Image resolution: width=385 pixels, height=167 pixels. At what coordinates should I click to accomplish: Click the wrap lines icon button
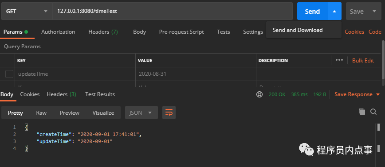pos(169,113)
